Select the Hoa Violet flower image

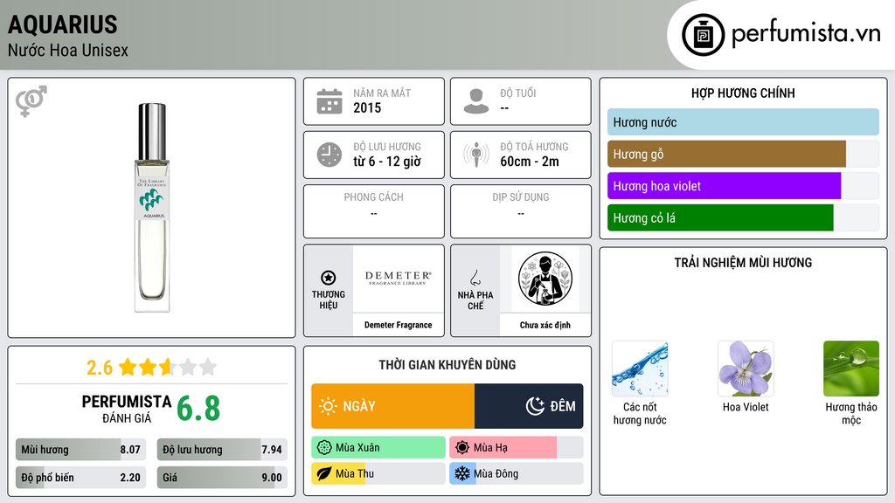(x=746, y=369)
